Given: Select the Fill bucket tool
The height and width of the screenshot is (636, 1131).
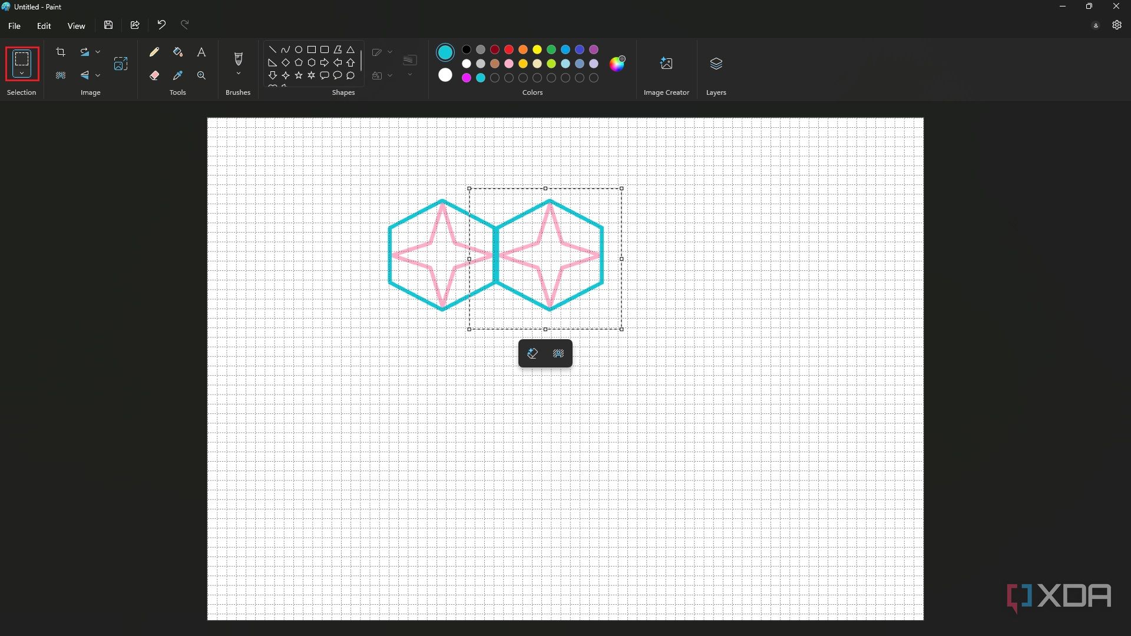Looking at the screenshot, I should point(178,52).
